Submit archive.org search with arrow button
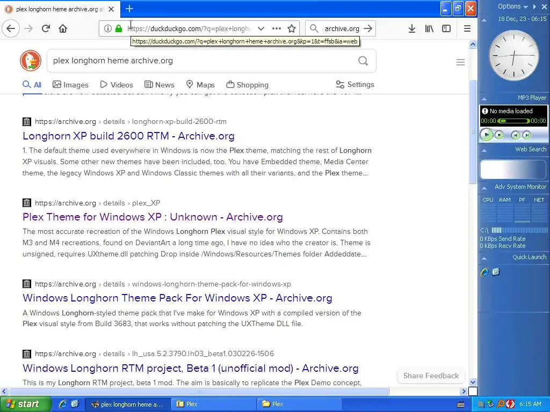The image size is (550, 412). 367,29
